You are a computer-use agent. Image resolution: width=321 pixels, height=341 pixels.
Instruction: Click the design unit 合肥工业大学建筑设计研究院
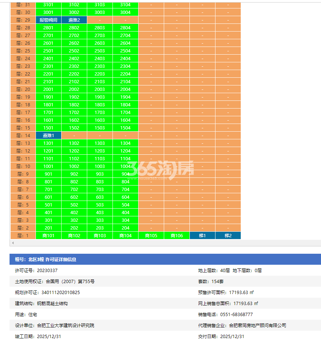pos(66,325)
